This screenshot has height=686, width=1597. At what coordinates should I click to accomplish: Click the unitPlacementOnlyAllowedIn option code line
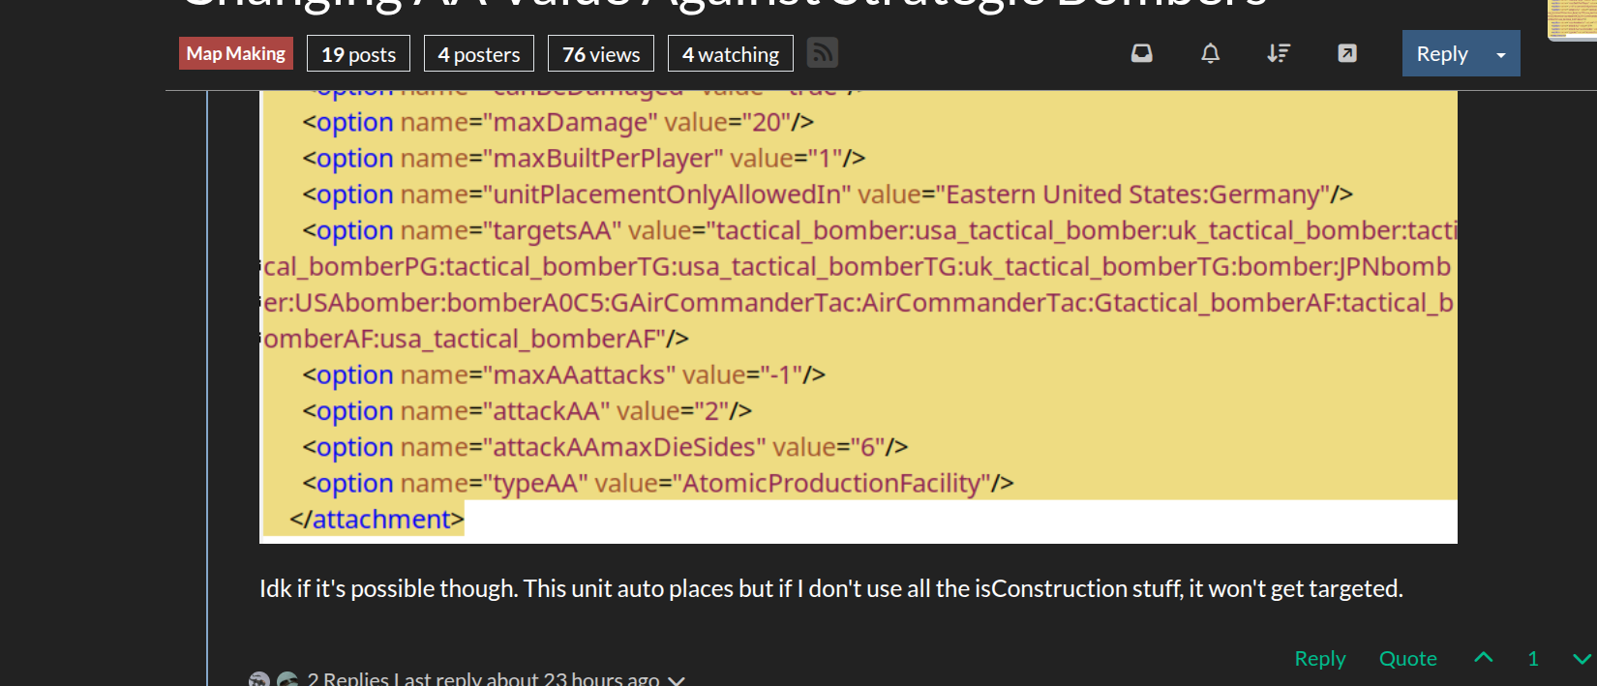coord(828,194)
